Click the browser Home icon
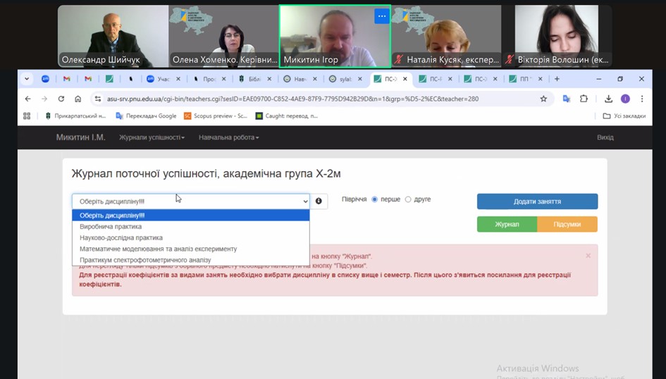The image size is (666, 379). click(x=78, y=99)
